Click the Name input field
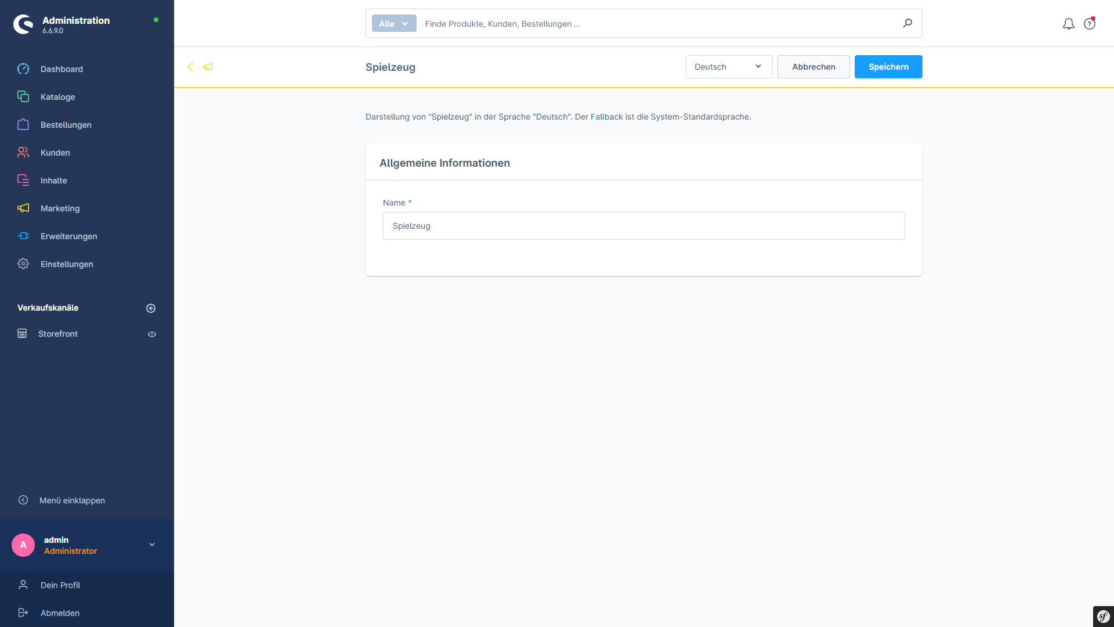This screenshot has height=627, width=1114. 643,226
